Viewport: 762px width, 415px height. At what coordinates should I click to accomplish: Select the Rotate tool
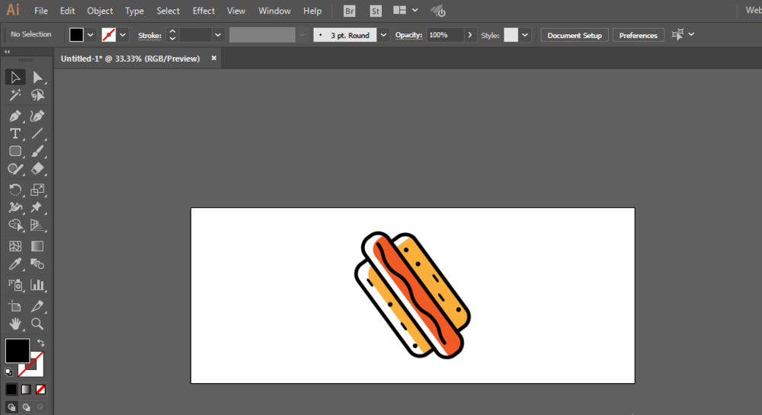(x=14, y=190)
